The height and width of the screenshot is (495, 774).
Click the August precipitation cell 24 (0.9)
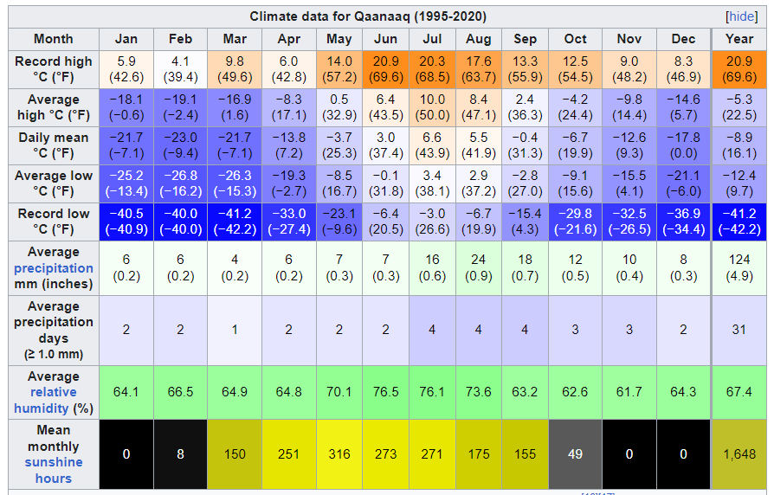(479, 267)
